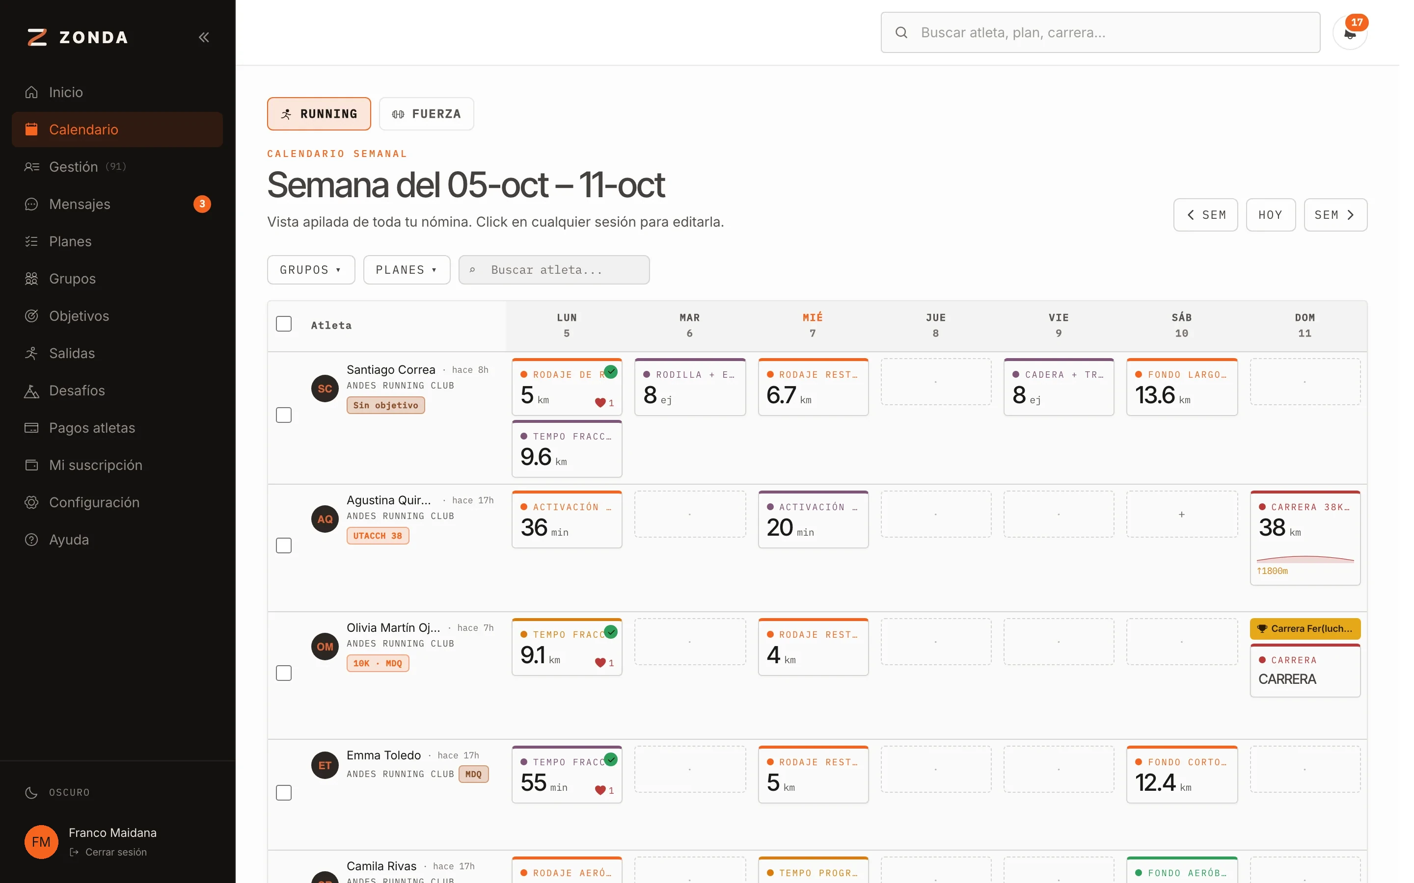Viewport: 1414px width, 883px height.
Task: Check Agustina Quir... row checkbox
Action: pyautogui.click(x=284, y=545)
